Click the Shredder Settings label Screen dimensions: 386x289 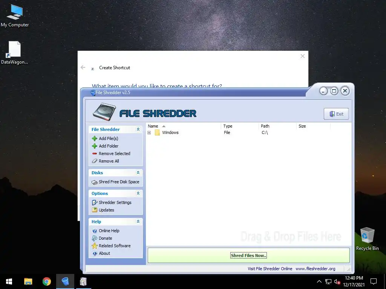[115, 202]
